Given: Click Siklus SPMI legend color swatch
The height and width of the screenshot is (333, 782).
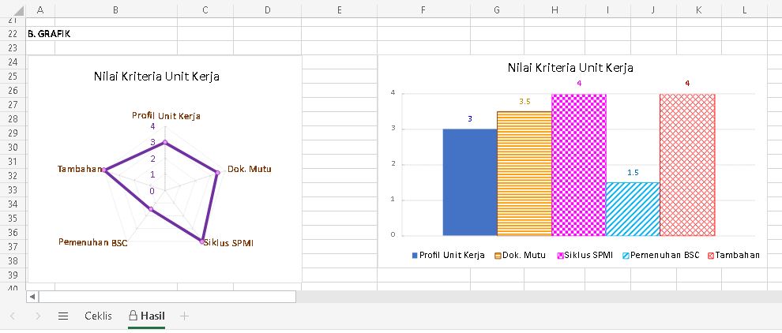Looking at the screenshot, I should 560,256.
